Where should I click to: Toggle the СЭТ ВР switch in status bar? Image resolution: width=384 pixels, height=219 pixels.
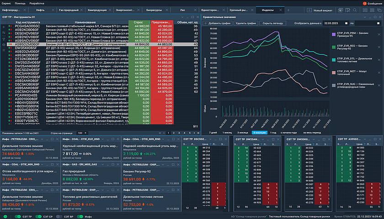coord(59,216)
